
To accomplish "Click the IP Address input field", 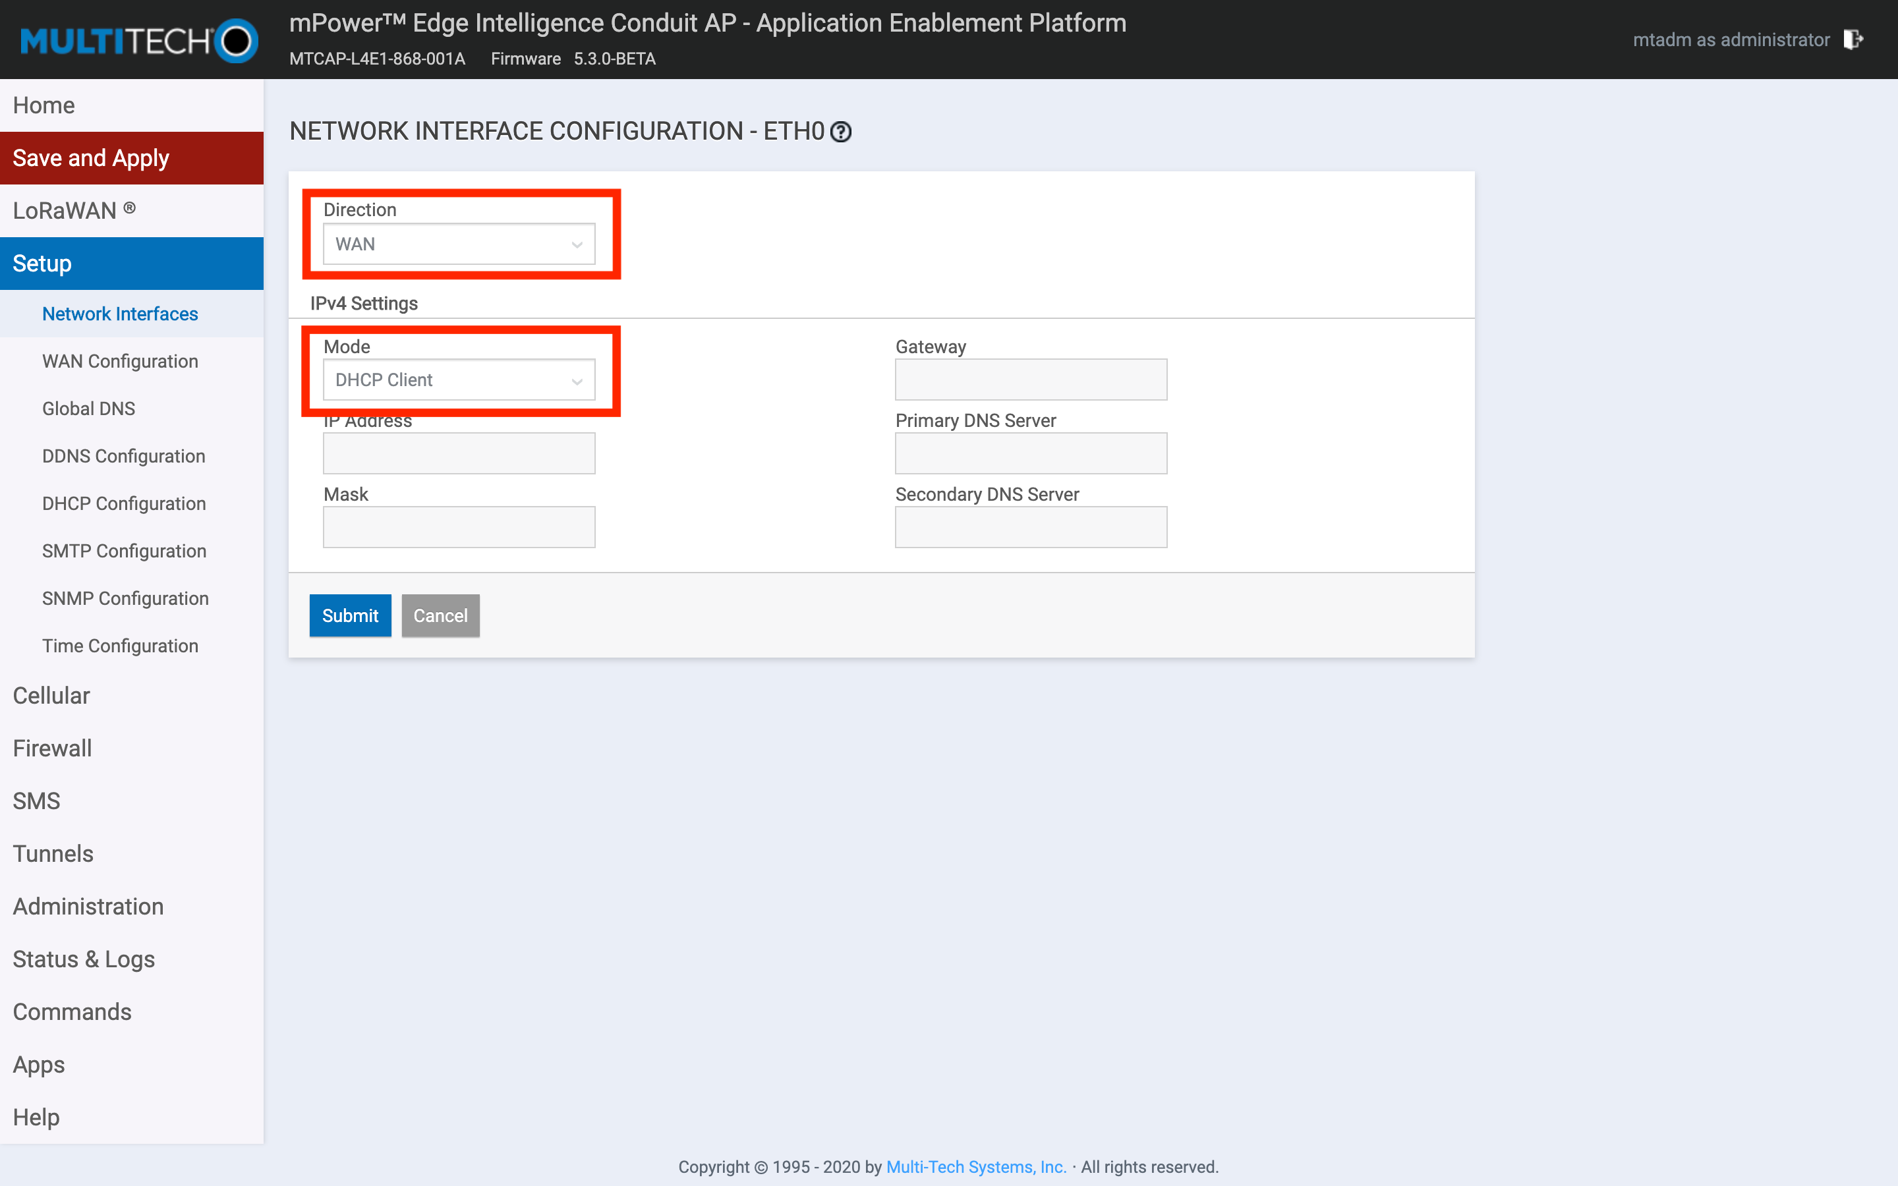I will coord(459,453).
